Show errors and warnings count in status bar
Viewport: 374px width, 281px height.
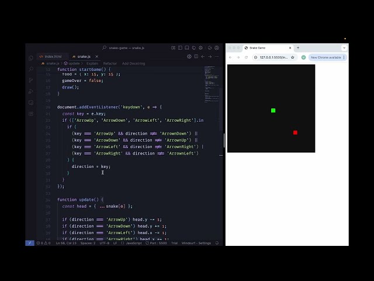click(x=43, y=243)
